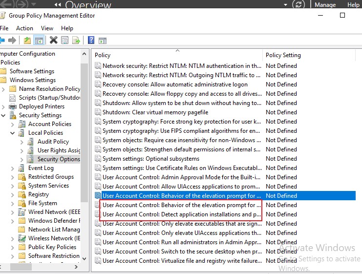The width and height of the screenshot is (362, 274).
Task: Select Security Options in the tree
Action: (x=59, y=159)
